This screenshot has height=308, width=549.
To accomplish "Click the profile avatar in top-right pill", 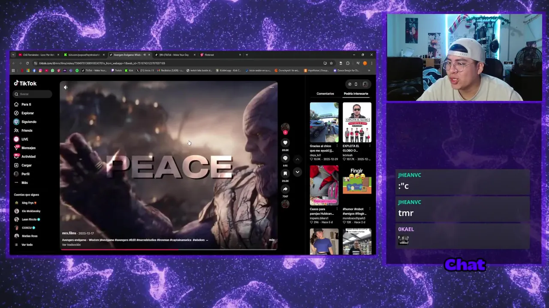I will click(365, 84).
